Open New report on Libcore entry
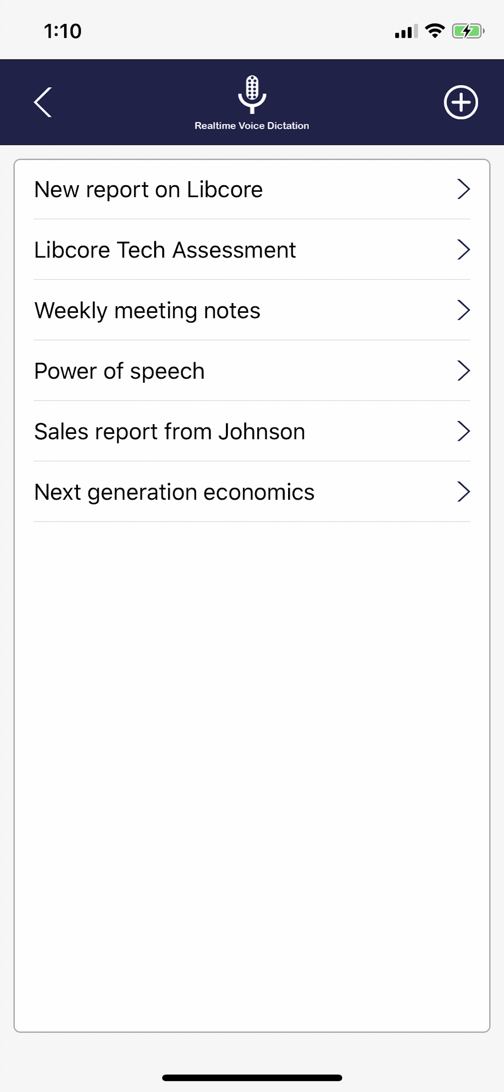504x1092 pixels. (x=252, y=189)
